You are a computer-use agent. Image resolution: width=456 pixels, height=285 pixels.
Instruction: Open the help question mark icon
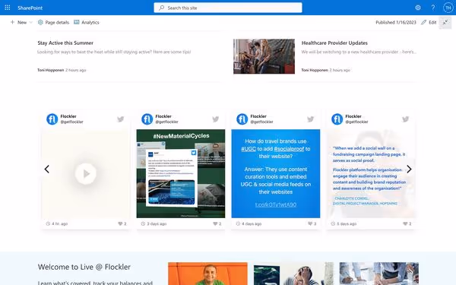(433, 8)
